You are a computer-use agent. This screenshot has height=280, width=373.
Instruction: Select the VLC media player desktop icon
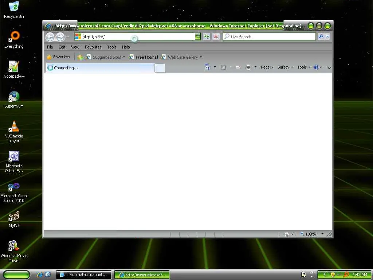(x=14, y=132)
